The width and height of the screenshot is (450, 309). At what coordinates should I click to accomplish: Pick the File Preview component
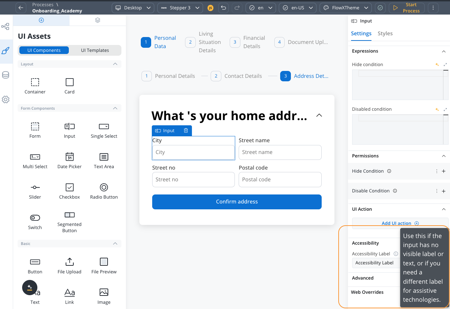pos(104,266)
